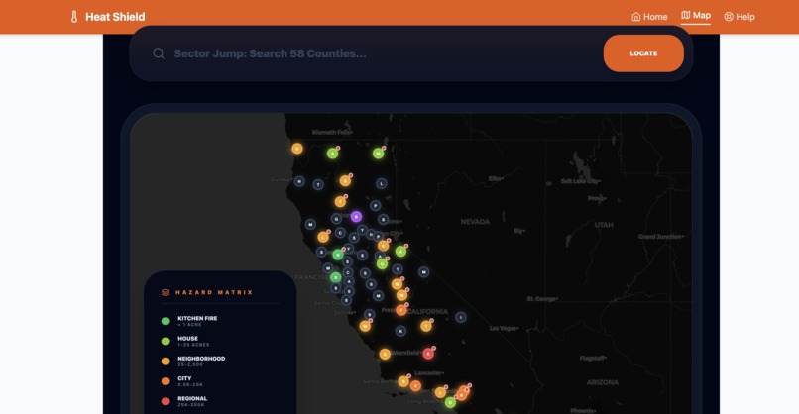Click the NEIGHBORHOOD legend label
Image resolution: width=799 pixels, height=414 pixels.
coord(201,359)
